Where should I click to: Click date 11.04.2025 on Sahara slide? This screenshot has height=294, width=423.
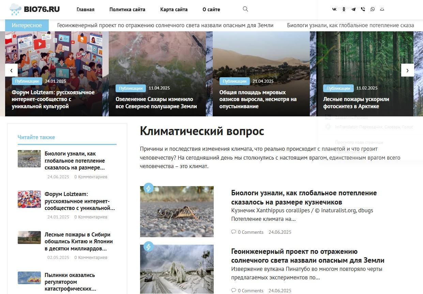click(159, 88)
